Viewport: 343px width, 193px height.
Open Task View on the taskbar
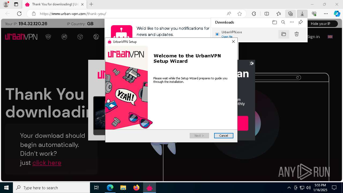[x=96, y=188]
